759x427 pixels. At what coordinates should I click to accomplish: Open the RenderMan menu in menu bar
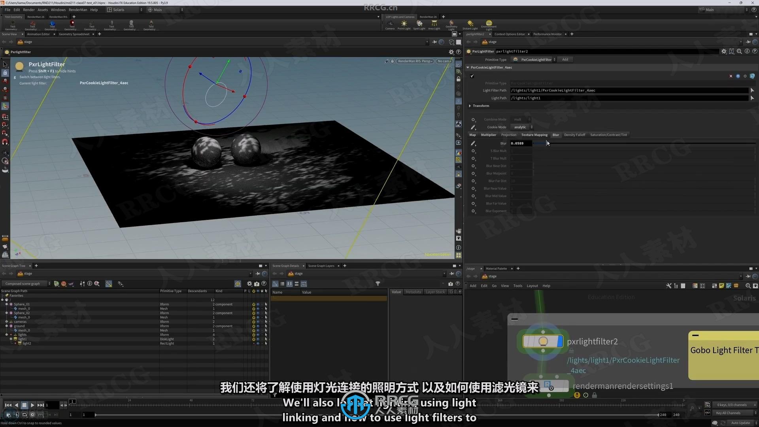pos(78,10)
